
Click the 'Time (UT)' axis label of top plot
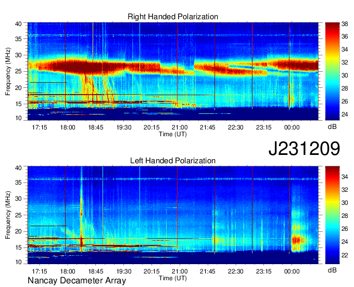coord(173,134)
